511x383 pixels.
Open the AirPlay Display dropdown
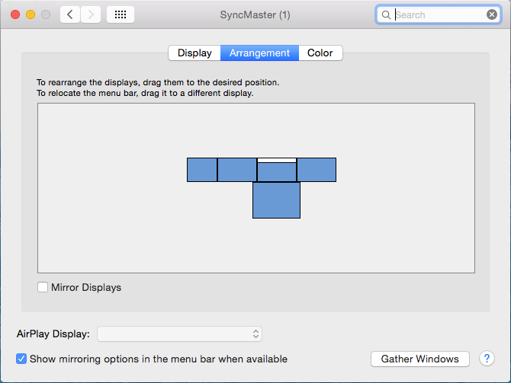point(179,334)
